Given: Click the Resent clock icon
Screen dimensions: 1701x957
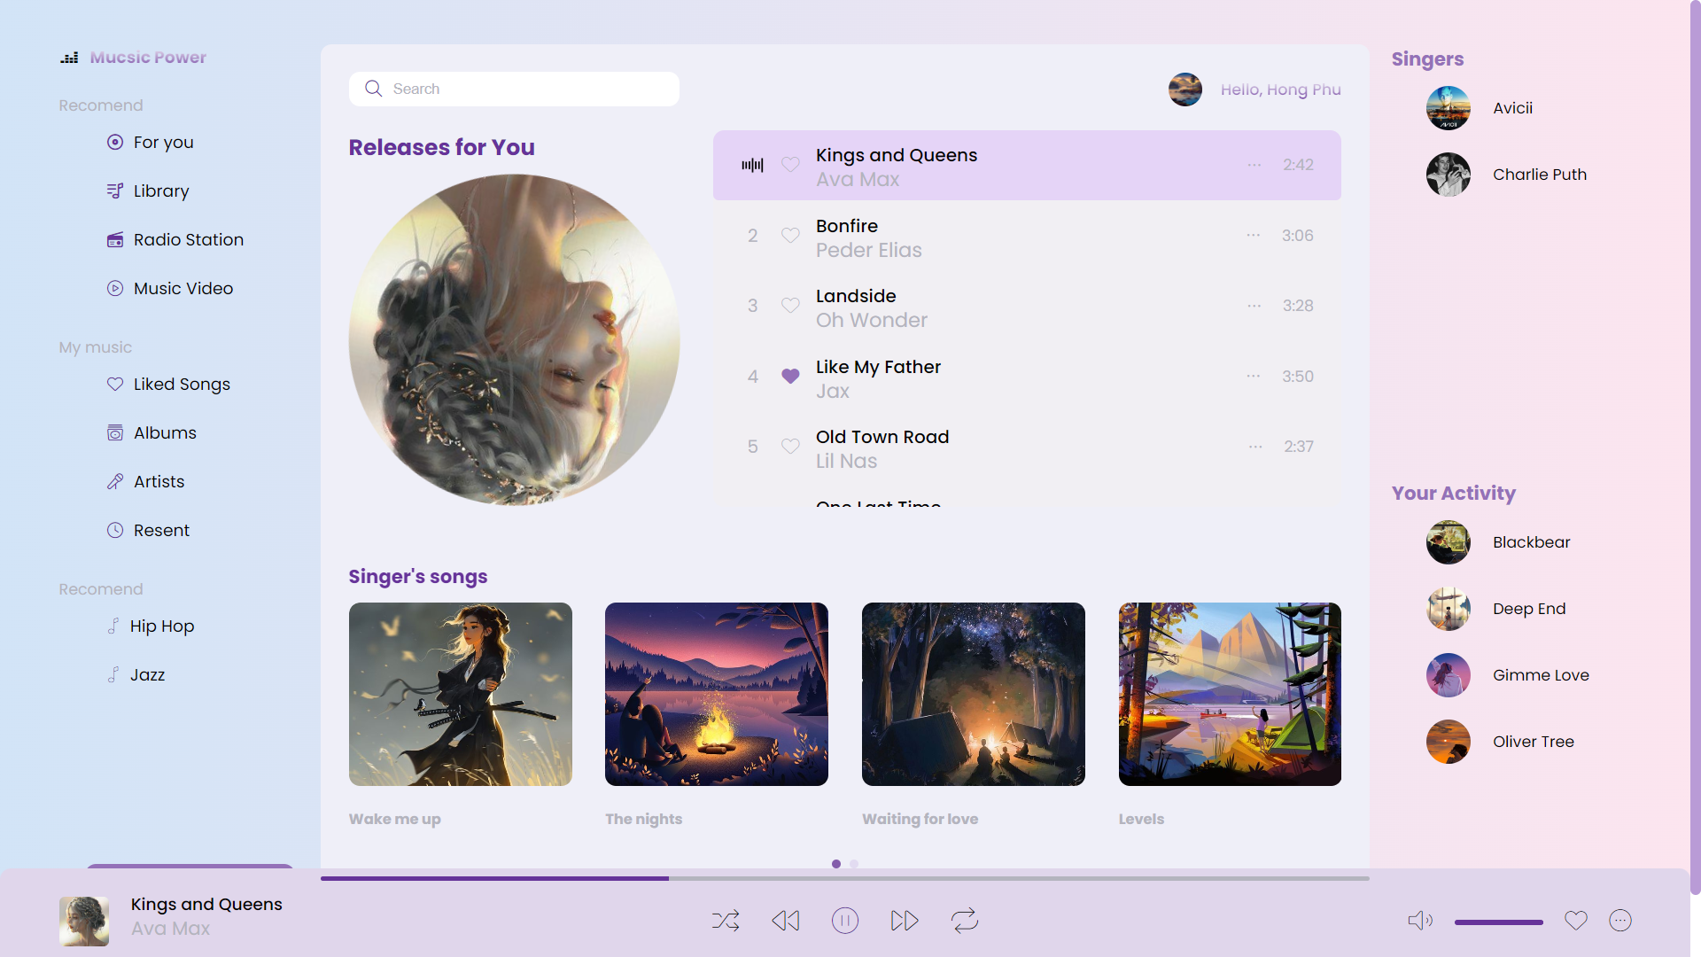Looking at the screenshot, I should pyautogui.click(x=115, y=530).
